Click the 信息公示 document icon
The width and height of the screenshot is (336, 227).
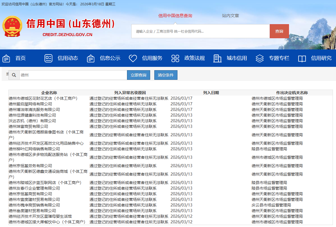point(91,58)
